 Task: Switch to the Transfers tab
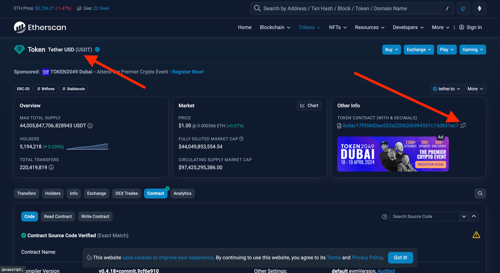[26, 193]
